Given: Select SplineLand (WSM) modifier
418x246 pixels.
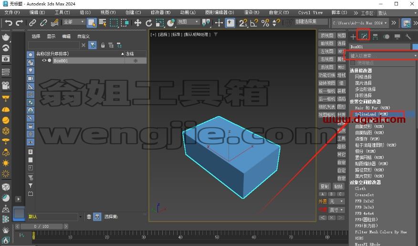Looking at the screenshot, I should pos(371,114).
